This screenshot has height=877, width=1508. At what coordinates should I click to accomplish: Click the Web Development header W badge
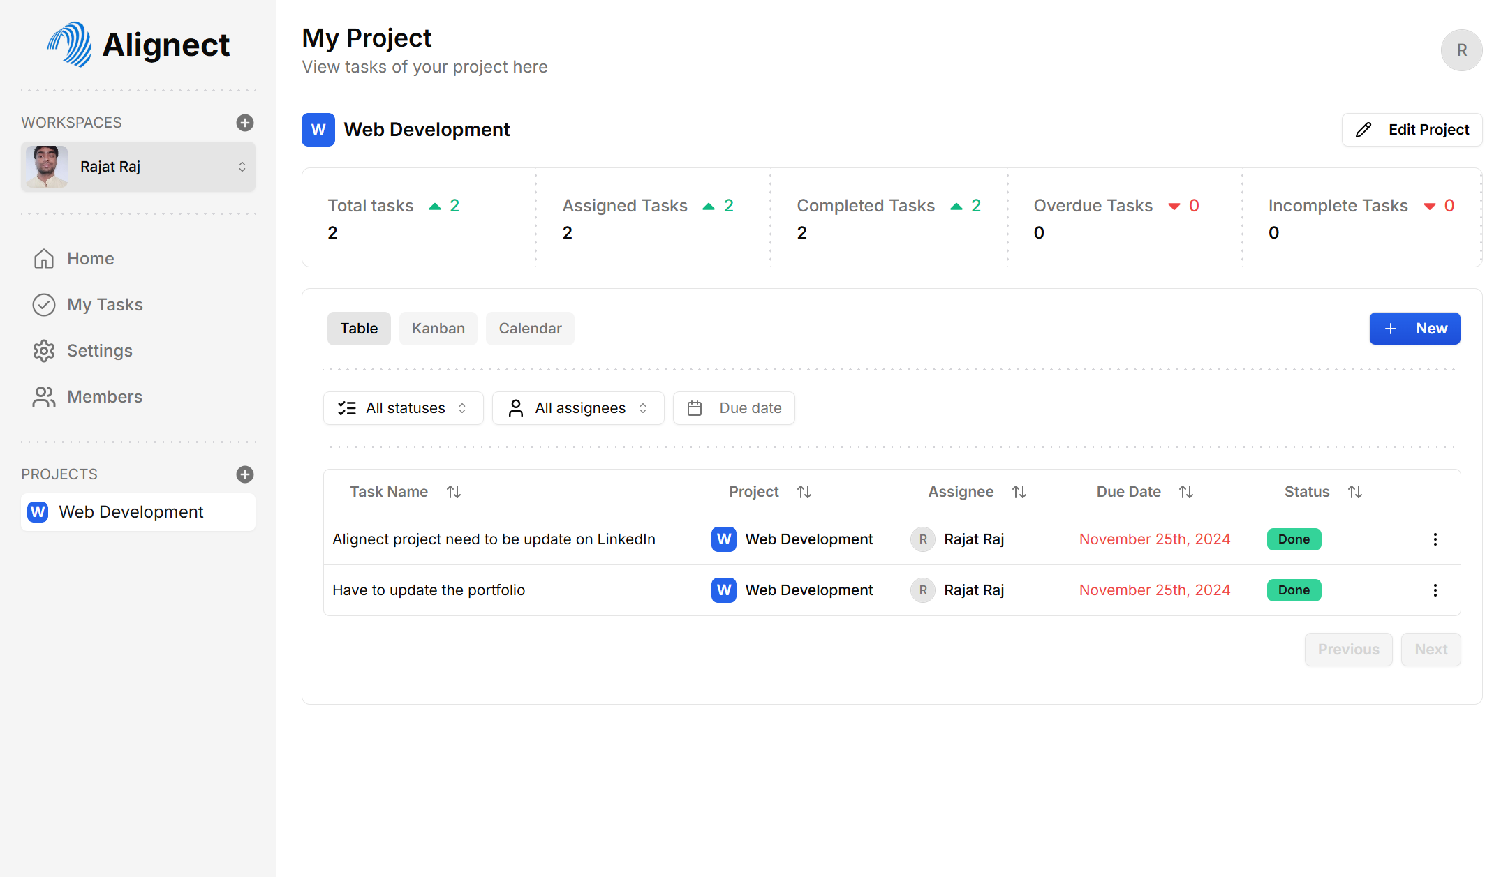[318, 130]
